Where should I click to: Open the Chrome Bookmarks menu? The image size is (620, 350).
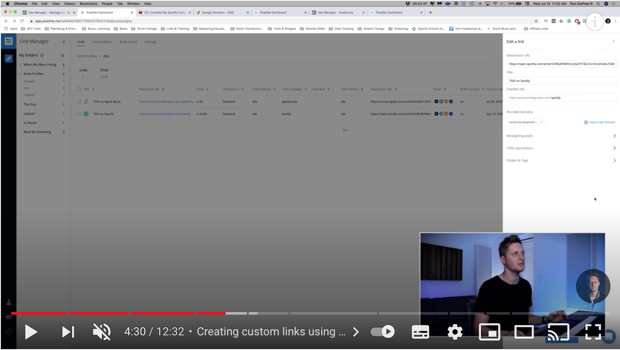(x=89, y=3)
